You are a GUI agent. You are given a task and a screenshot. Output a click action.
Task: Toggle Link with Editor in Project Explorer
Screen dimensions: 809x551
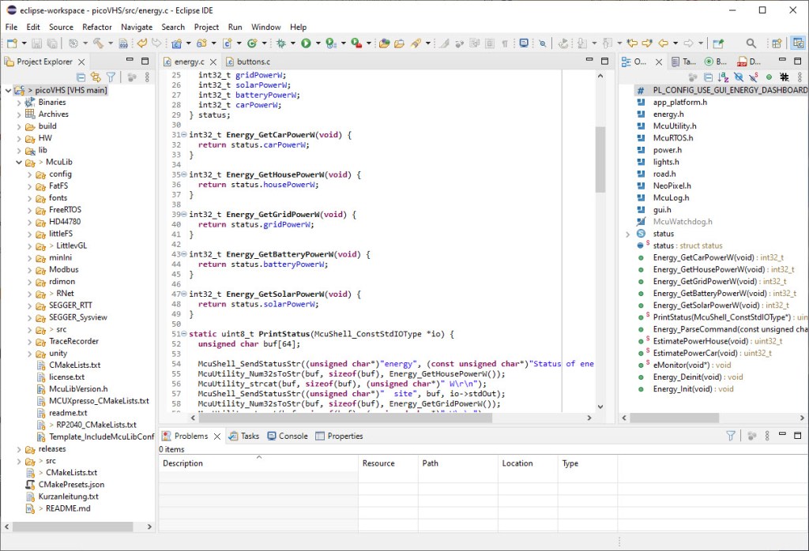click(x=96, y=77)
